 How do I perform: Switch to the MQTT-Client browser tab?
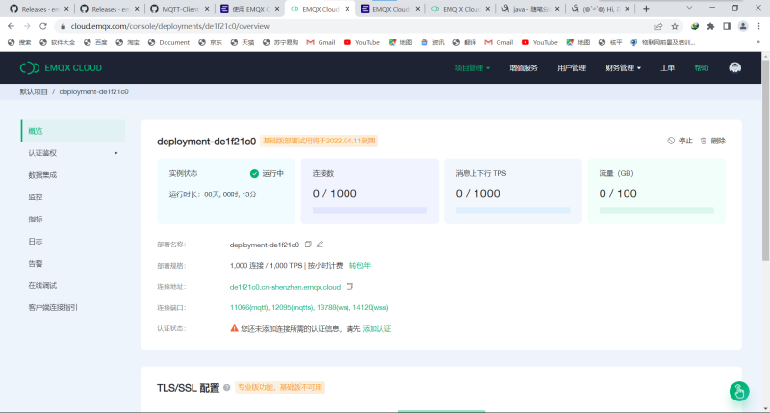coord(180,9)
